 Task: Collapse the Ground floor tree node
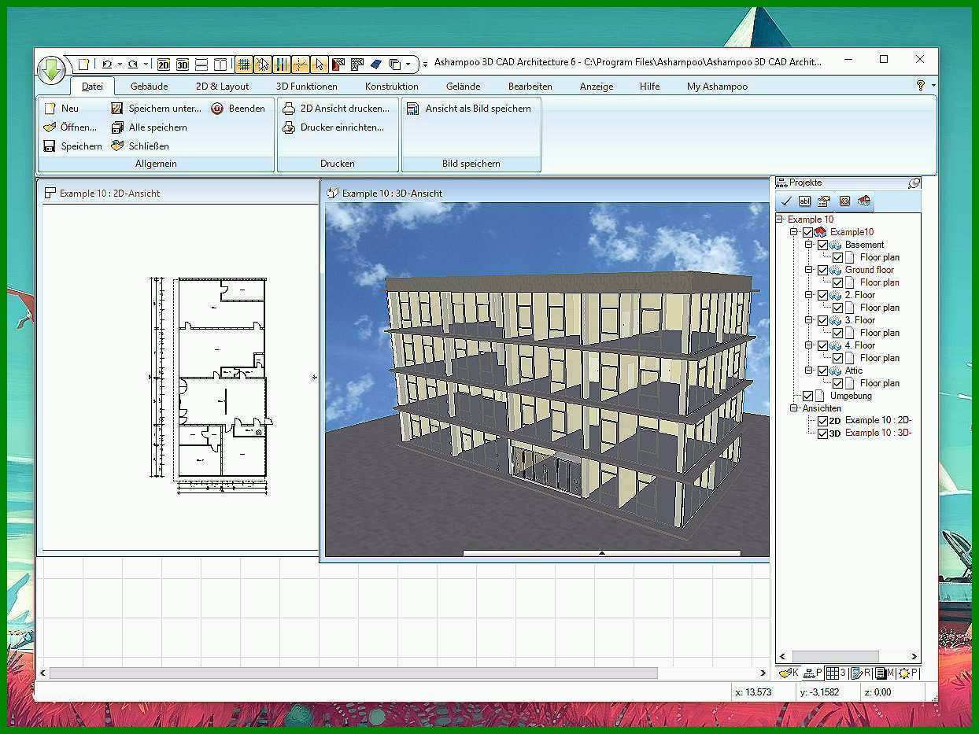(808, 270)
